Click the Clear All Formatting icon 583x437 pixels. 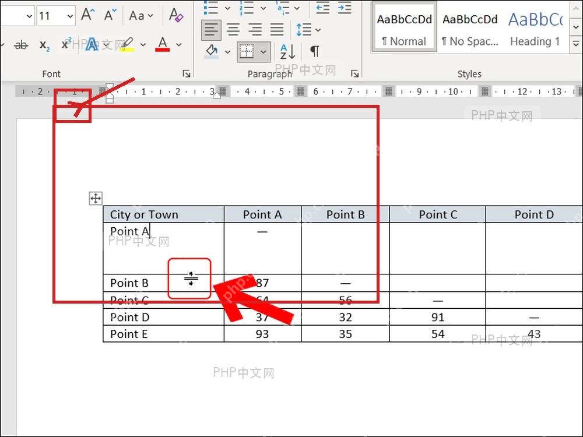175,15
